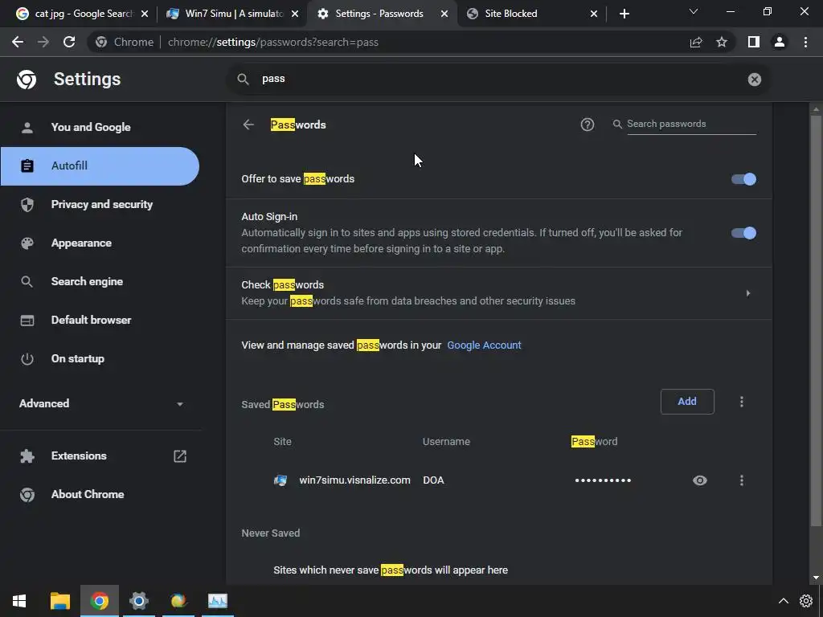Open Privacy and security settings

coord(100,204)
